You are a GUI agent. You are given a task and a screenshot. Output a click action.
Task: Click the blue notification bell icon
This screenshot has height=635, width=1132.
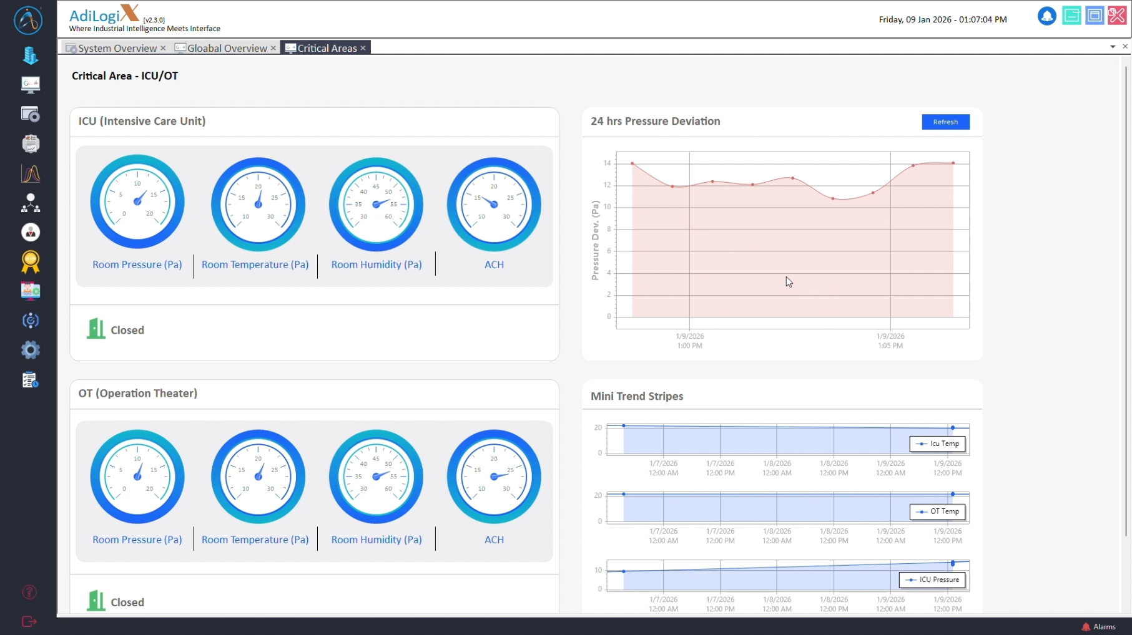point(1046,16)
